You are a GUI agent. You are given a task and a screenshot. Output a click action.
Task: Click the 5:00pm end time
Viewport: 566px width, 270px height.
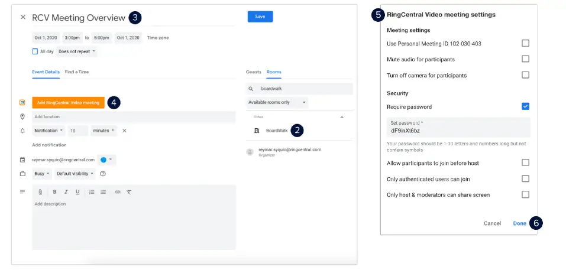coord(102,38)
